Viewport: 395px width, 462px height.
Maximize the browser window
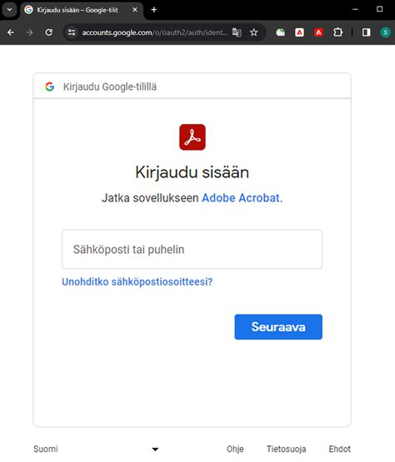pyautogui.click(x=380, y=9)
